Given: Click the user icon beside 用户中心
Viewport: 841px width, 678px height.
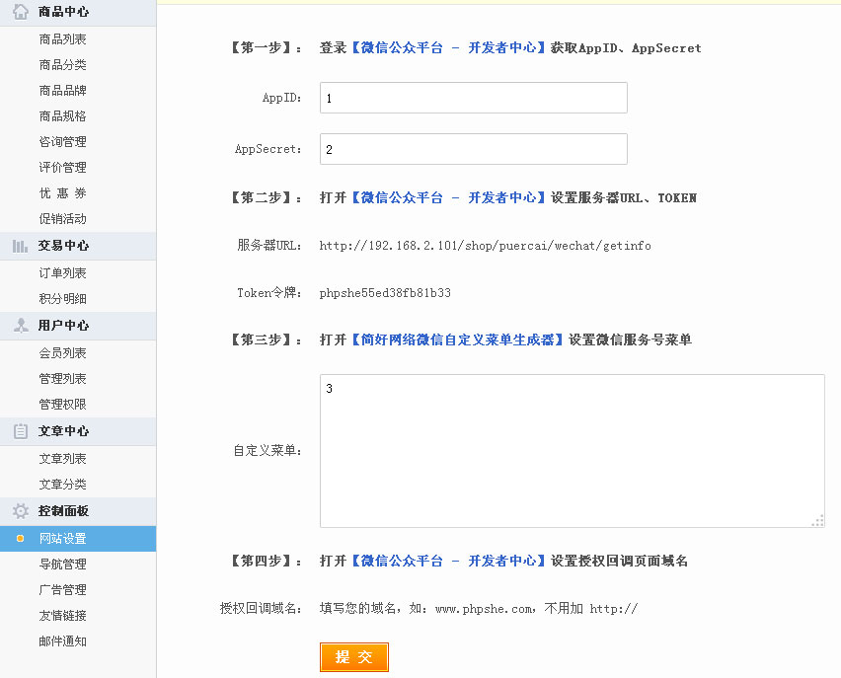Looking at the screenshot, I should coord(20,326).
